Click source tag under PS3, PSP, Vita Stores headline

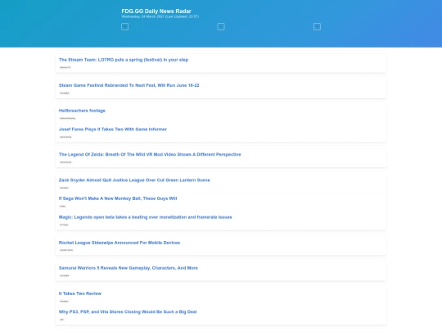point(61,320)
